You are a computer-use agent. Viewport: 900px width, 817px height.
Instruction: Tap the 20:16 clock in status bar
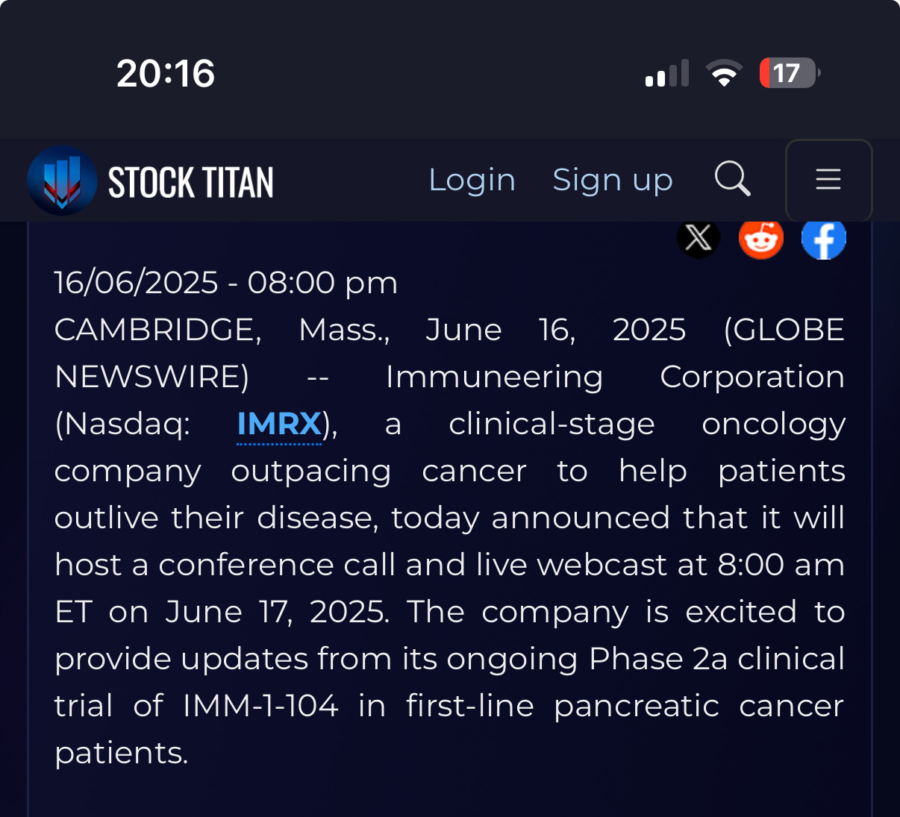point(166,73)
